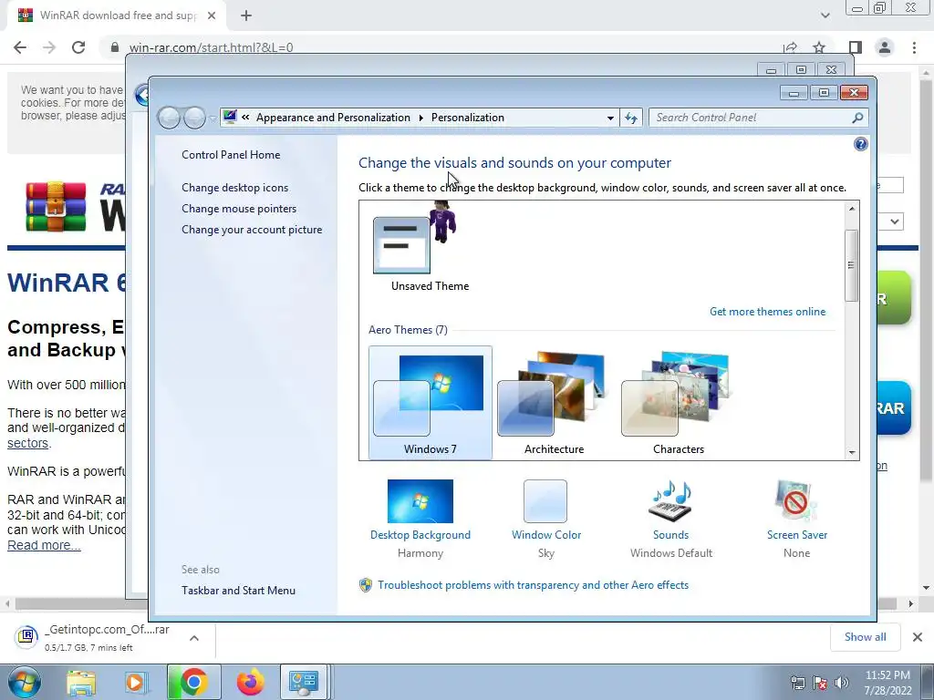Open Window Color settings swatch
The height and width of the screenshot is (700, 934).
point(545,501)
